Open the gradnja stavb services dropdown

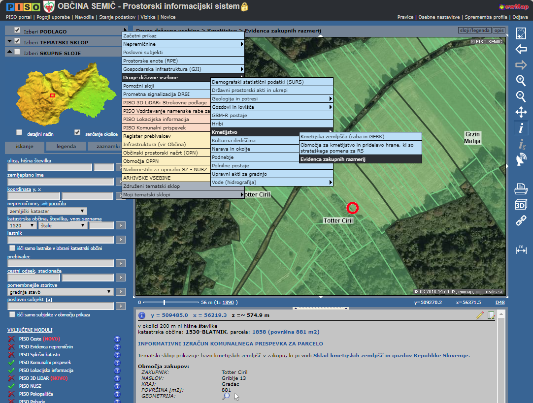(61, 292)
